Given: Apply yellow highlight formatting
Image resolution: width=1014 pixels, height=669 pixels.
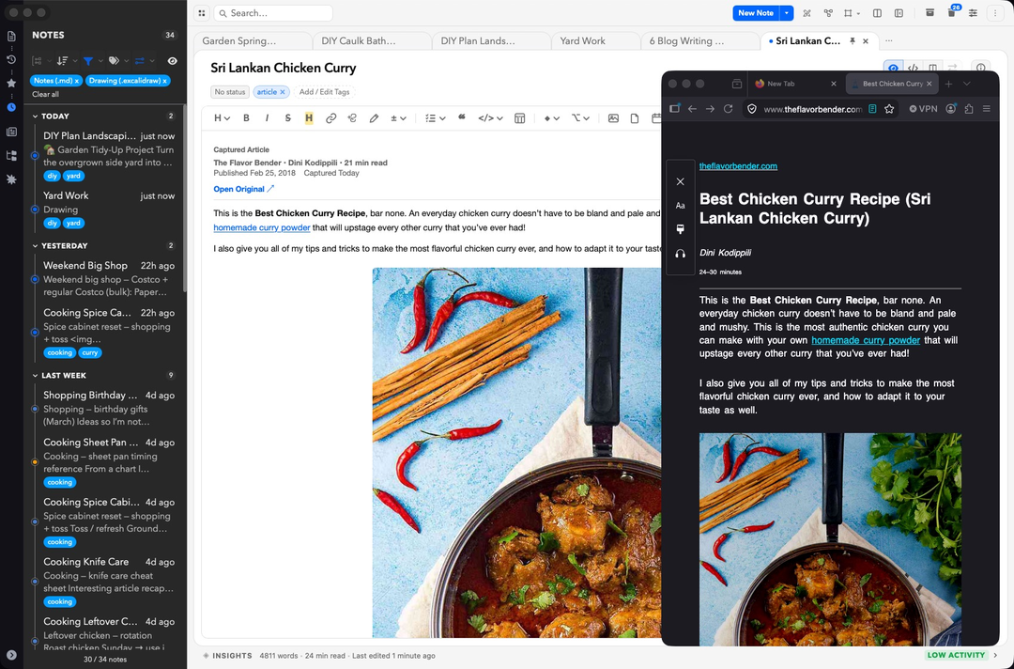Looking at the screenshot, I should pyautogui.click(x=309, y=118).
